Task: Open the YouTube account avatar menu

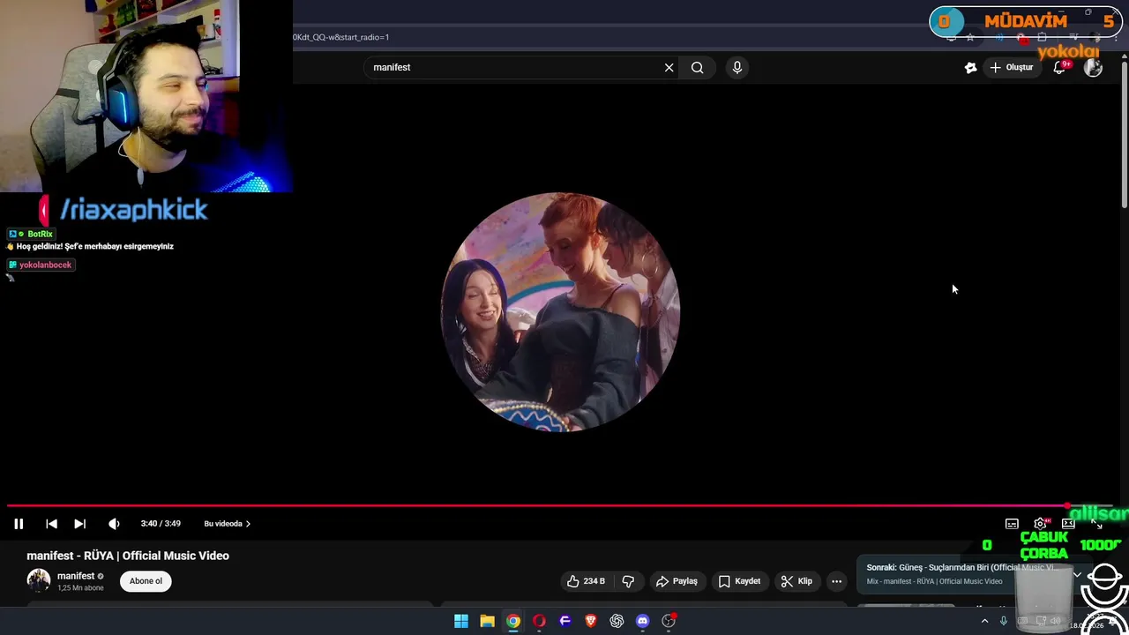Action: 1093,68
